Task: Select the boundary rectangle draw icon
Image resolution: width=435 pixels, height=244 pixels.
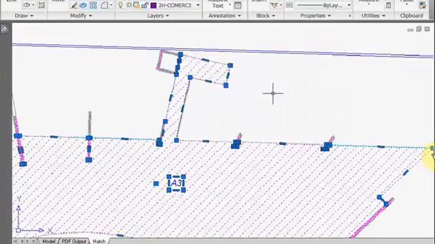Action: point(41,5)
